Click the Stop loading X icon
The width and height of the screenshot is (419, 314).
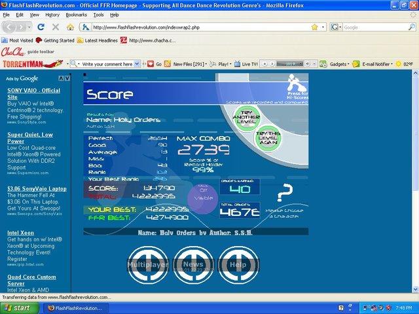pos(56,27)
